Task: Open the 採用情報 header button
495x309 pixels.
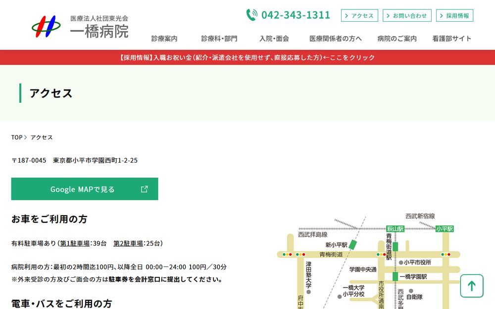Action: pos(454,15)
